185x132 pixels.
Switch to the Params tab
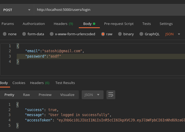tap(8, 24)
